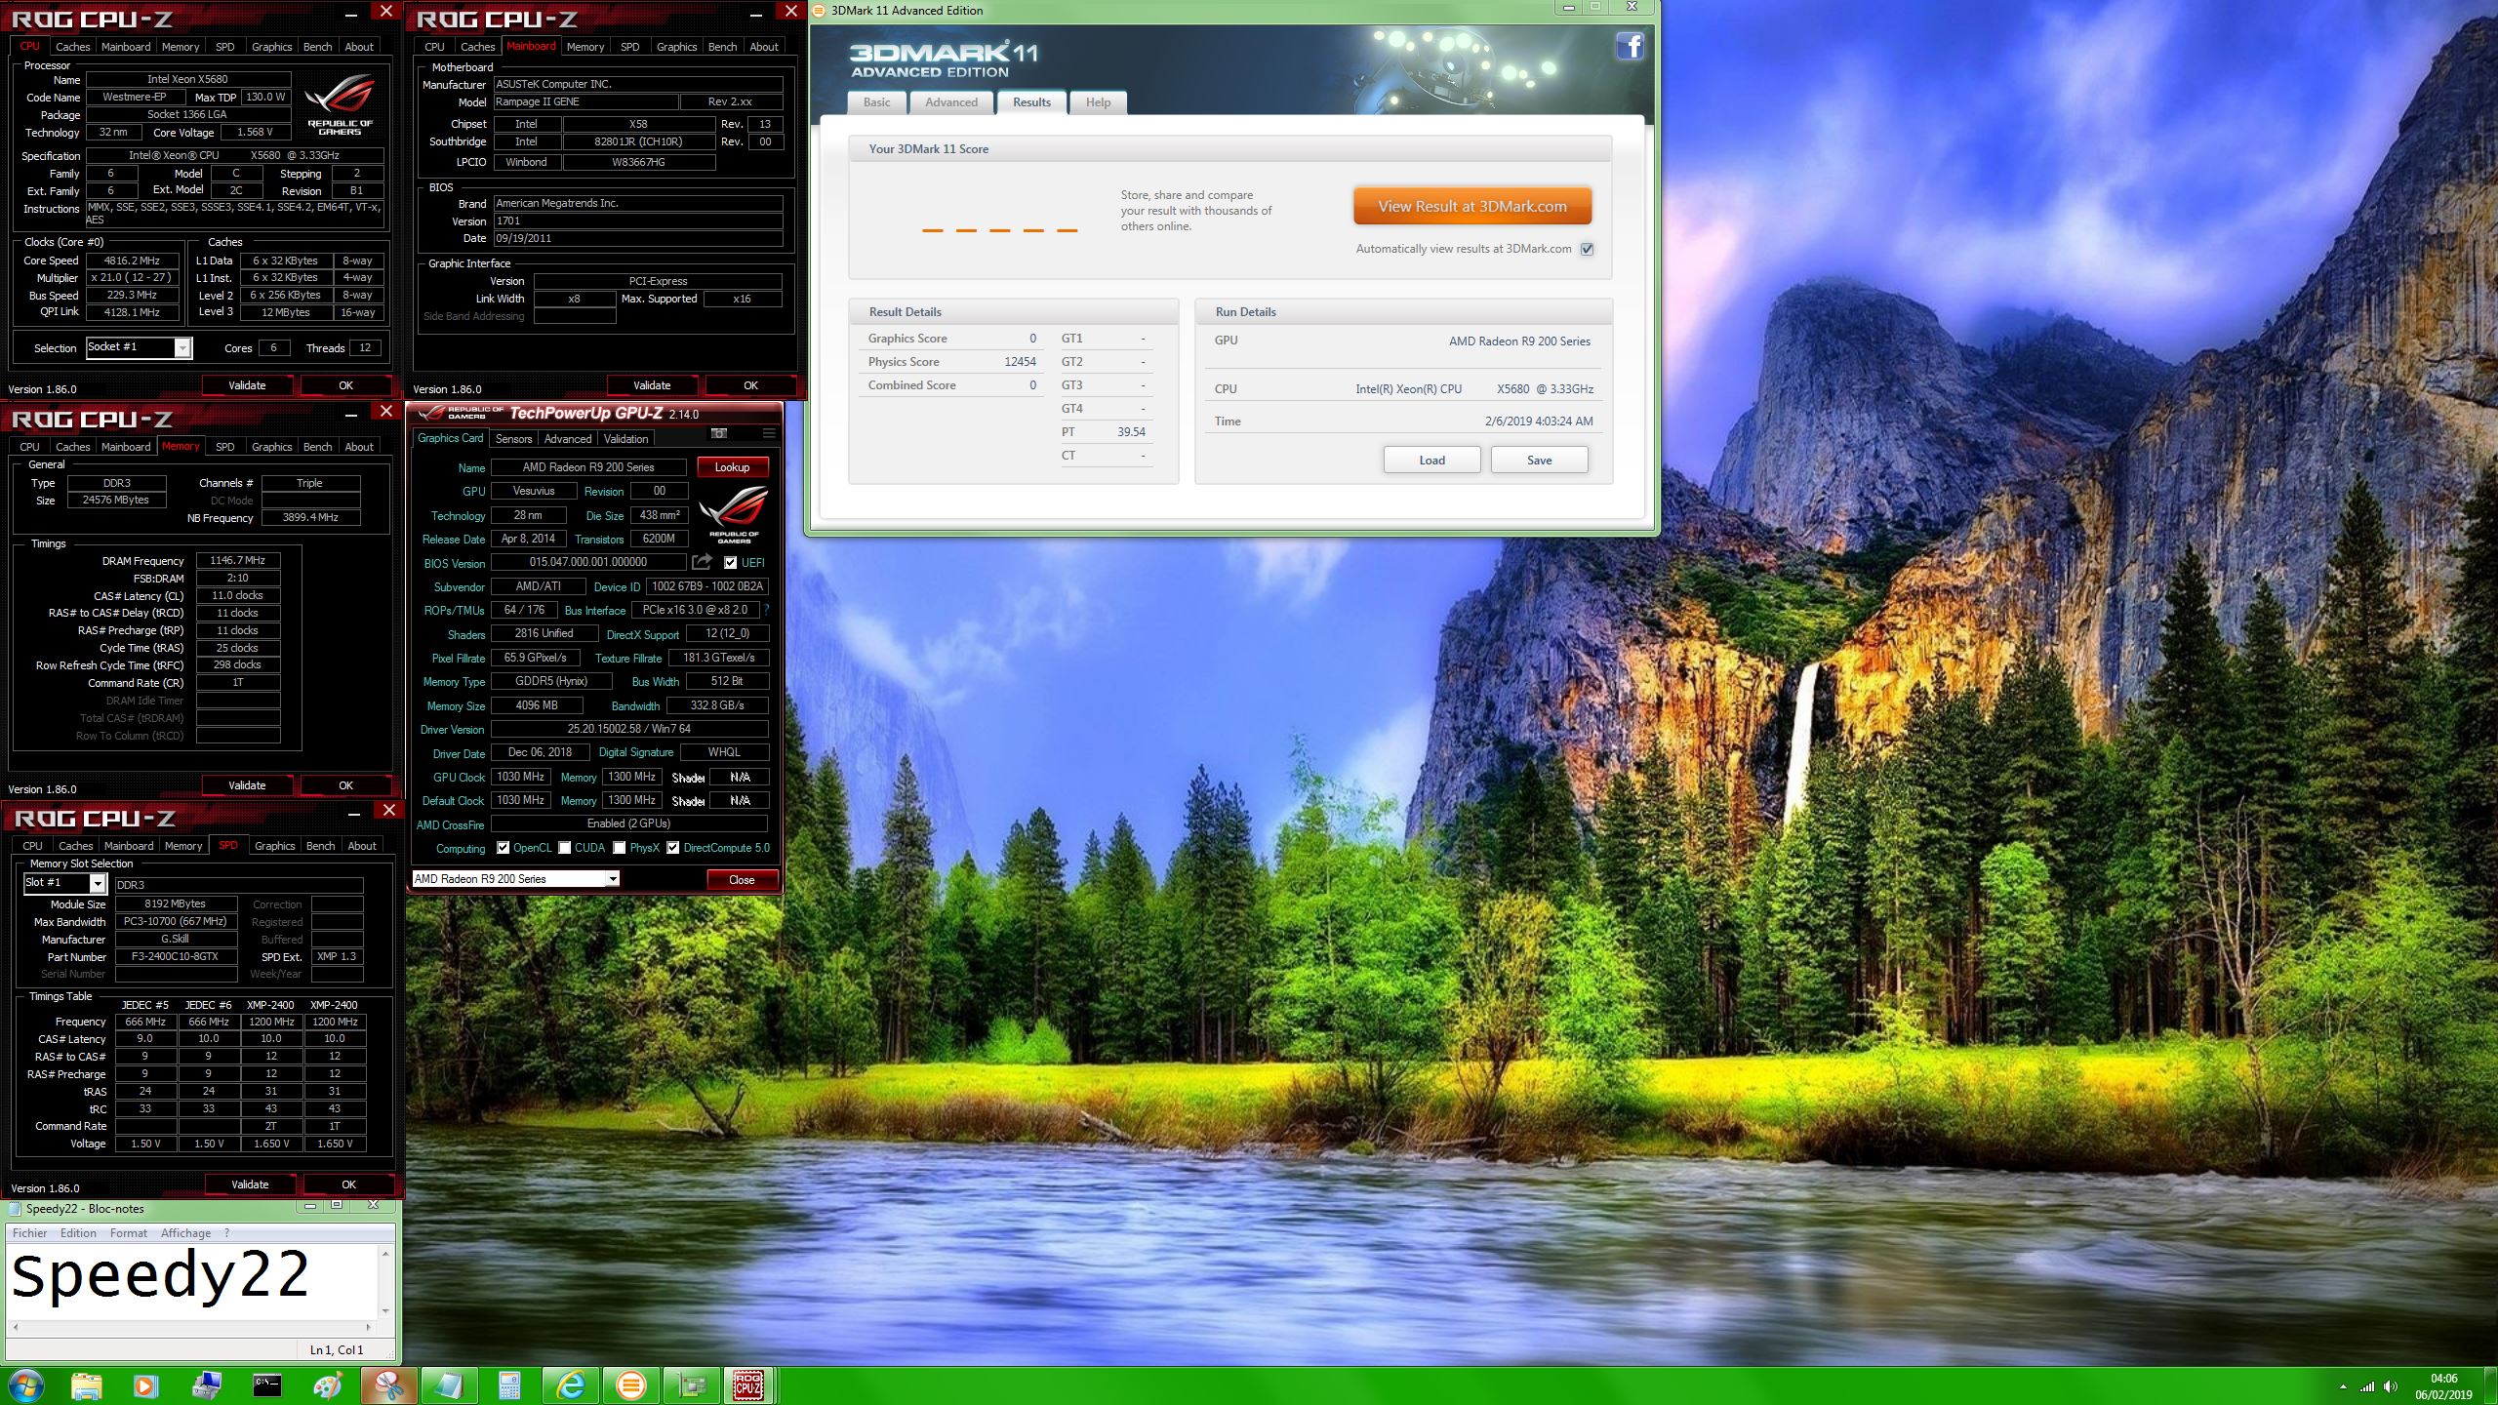Open the Fichier menu in Notepad
2498x1405 pixels.
[x=29, y=1233]
